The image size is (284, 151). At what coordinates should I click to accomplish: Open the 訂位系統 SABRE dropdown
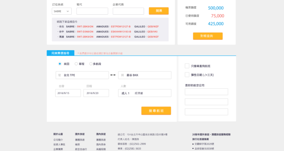tap(62, 11)
